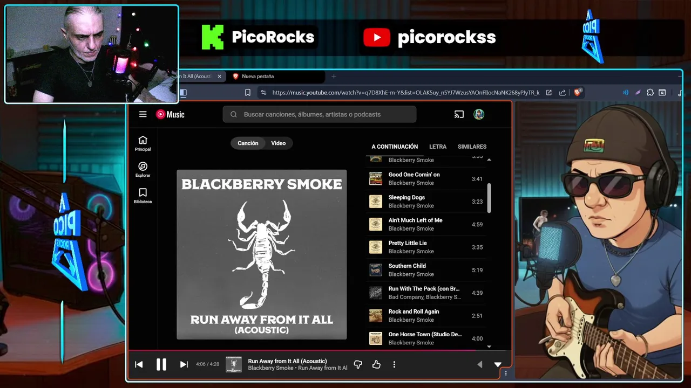Open the LETRA lyrics tab
Image resolution: width=691 pixels, height=388 pixels.
438,147
